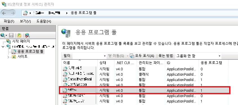This screenshot has height=105, width=238.
Task: Open breadcrumb arrow right after the address bar globe
Action: click(x=30, y=13)
